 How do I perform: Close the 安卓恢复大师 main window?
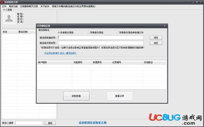201,2
